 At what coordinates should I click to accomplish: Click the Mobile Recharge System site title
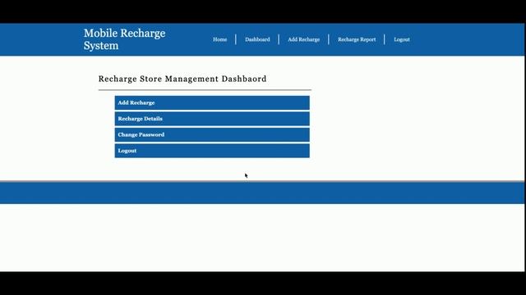point(124,39)
